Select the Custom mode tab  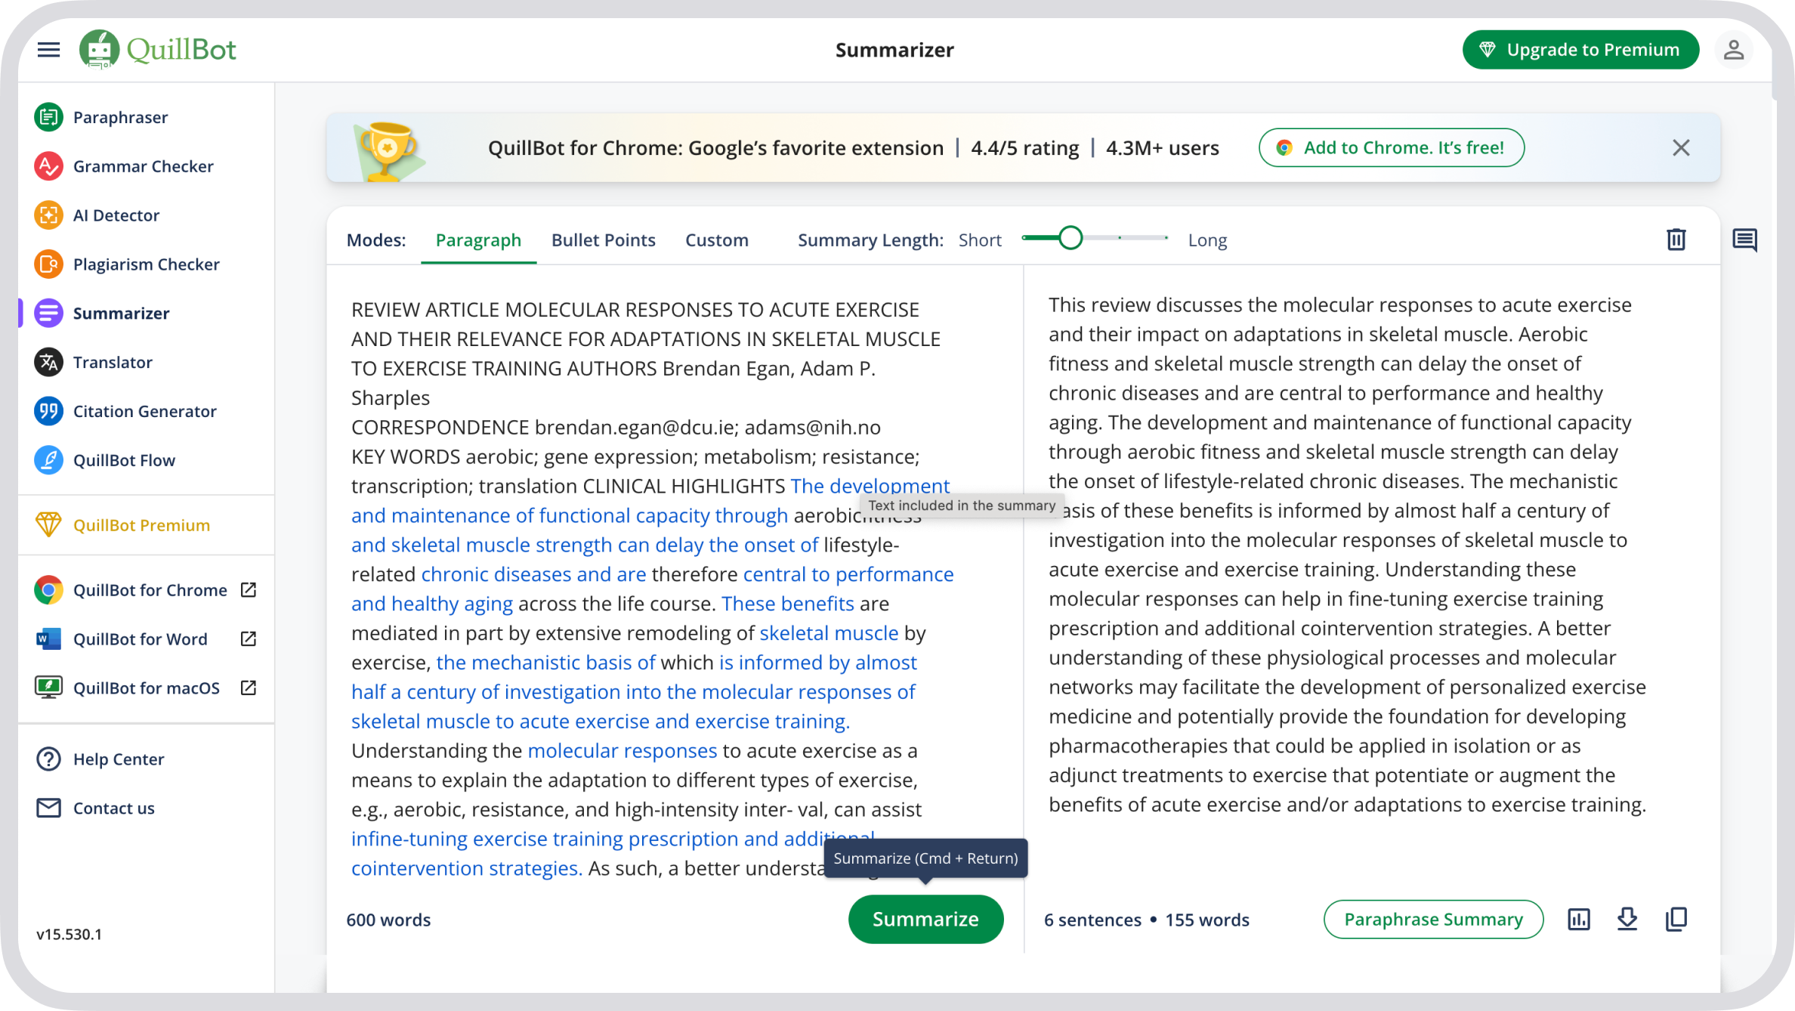716,240
